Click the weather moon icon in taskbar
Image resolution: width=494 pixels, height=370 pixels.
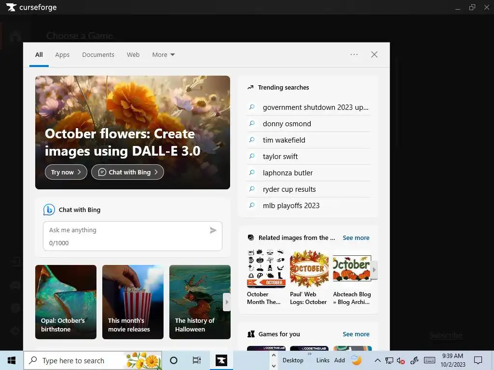click(357, 359)
